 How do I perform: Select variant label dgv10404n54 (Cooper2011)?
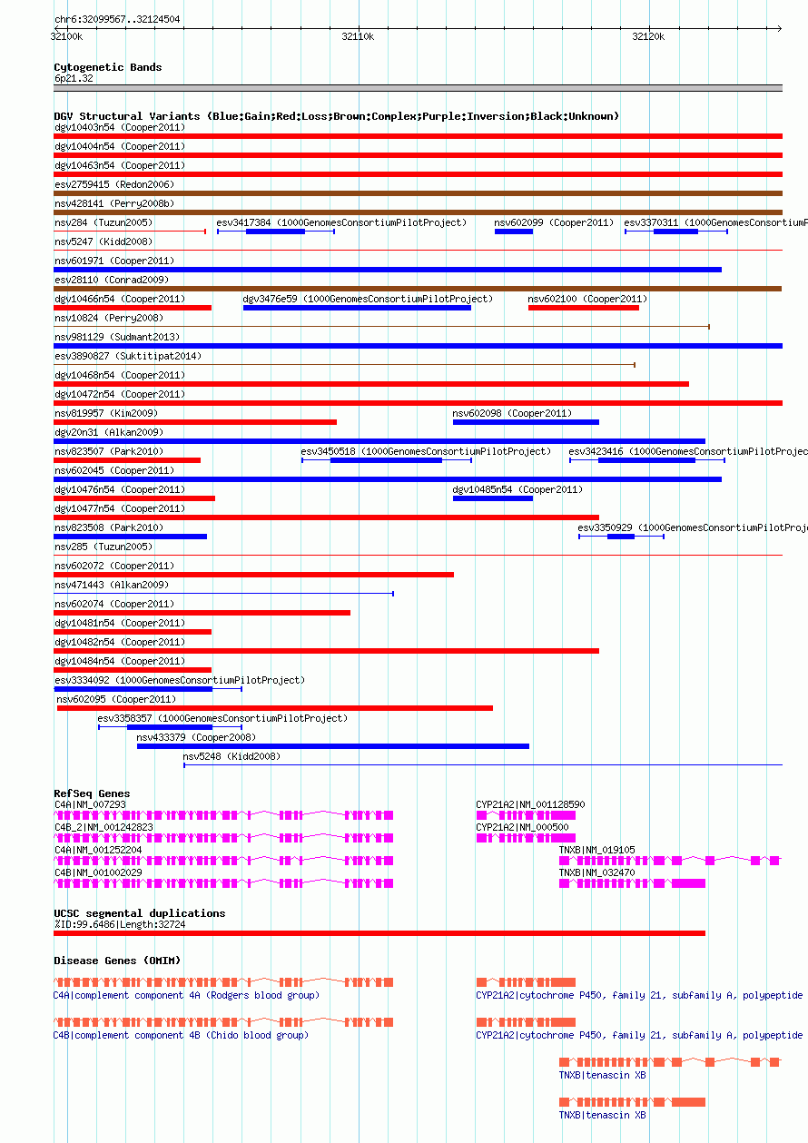point(120,146)
